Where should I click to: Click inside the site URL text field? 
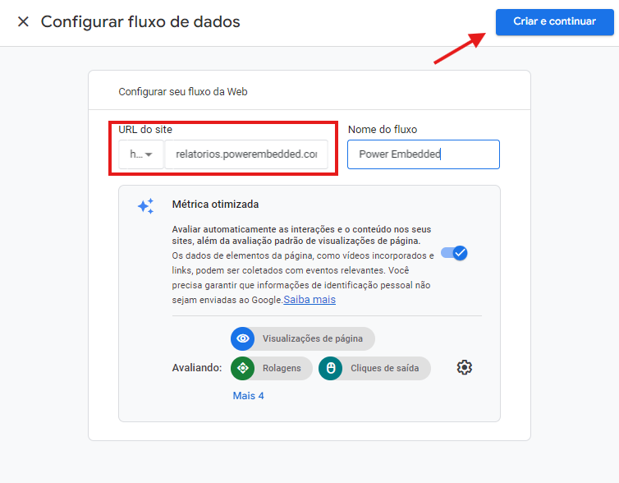(x=245, y=154)
